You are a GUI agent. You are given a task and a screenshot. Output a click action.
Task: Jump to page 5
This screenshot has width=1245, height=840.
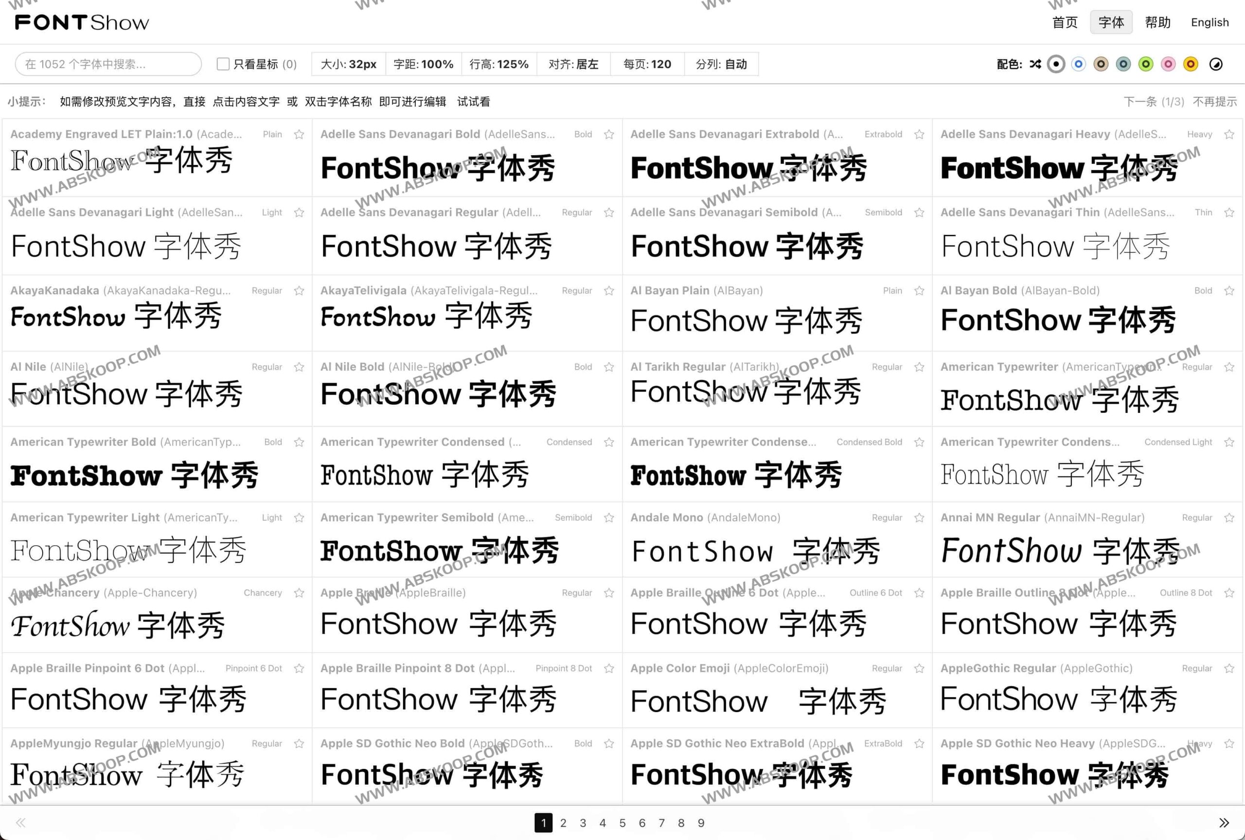point(622,823)
